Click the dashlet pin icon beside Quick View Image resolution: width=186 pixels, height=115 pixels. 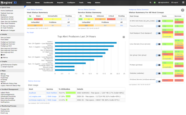25,6
